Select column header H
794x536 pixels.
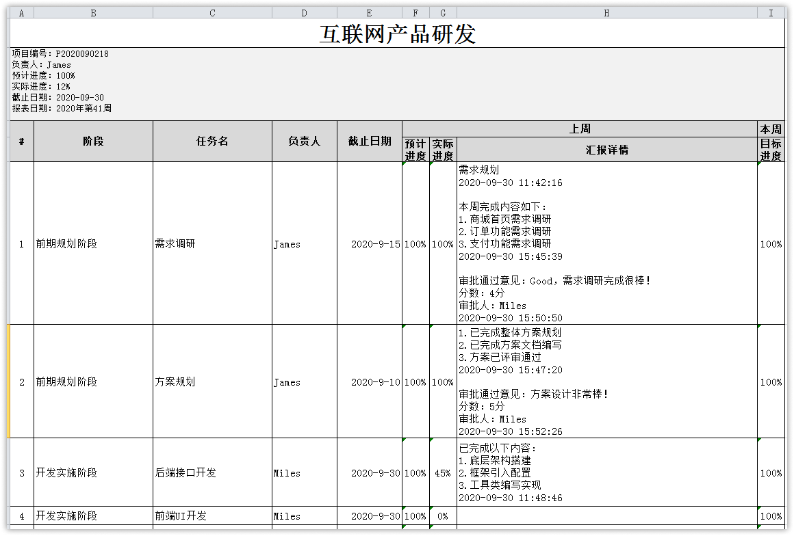(x=606, y=13)
